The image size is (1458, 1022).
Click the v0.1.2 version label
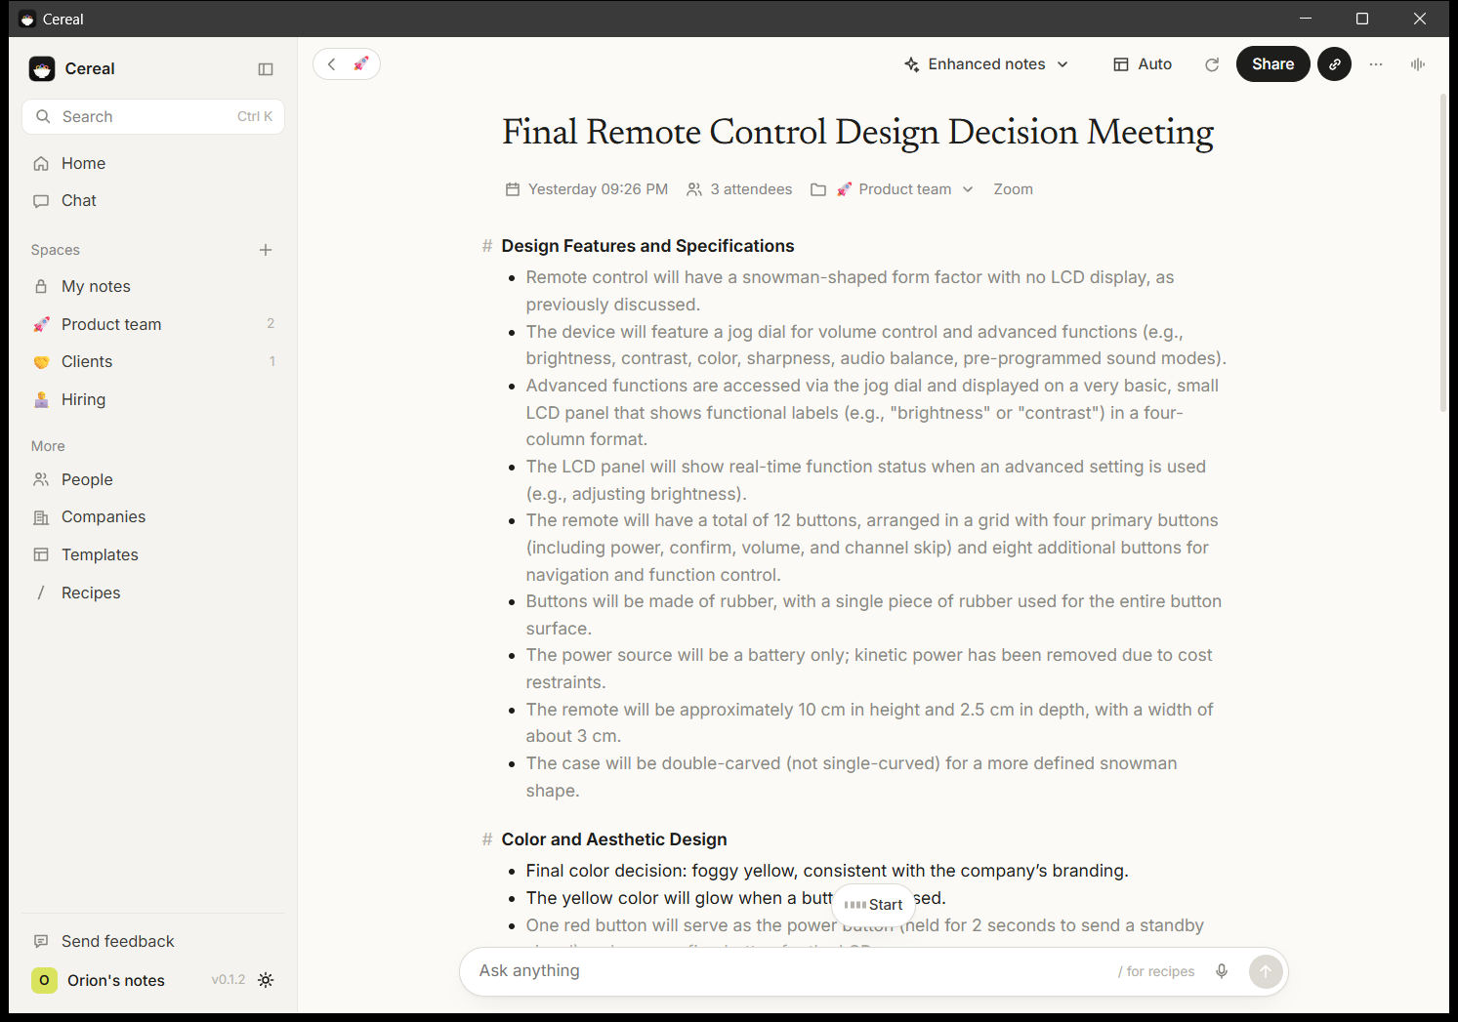coord(229,980)
